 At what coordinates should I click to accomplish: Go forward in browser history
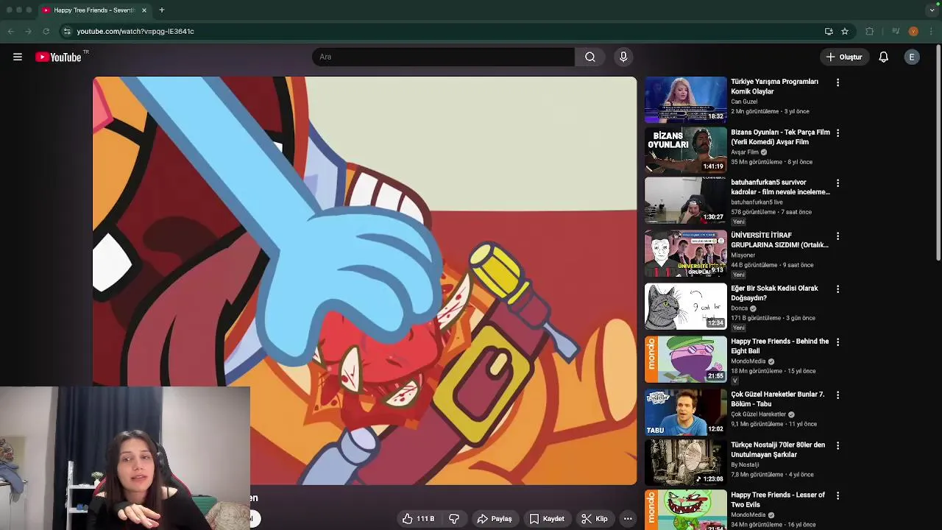click(x=28, y=31)
